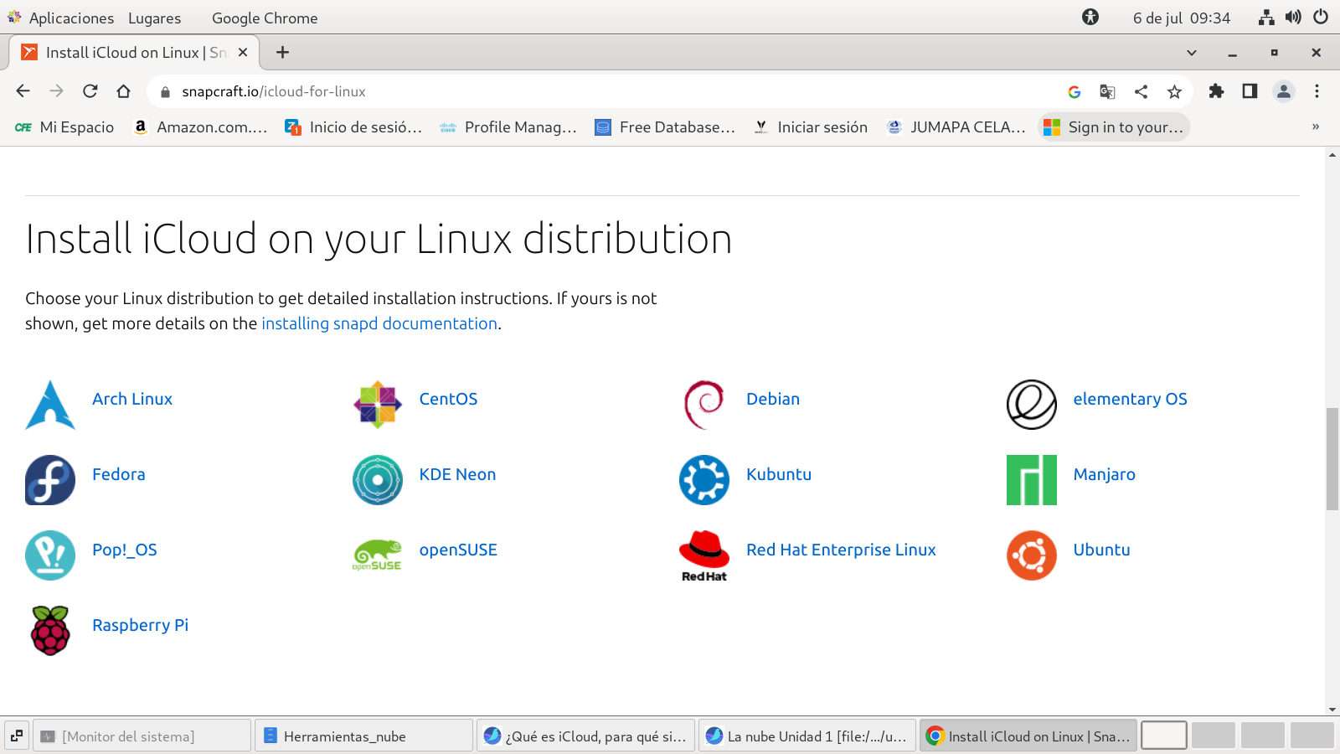This screenshot has width=1340, height=754.
Task: Reload the current page
Action: click(90, 91)
